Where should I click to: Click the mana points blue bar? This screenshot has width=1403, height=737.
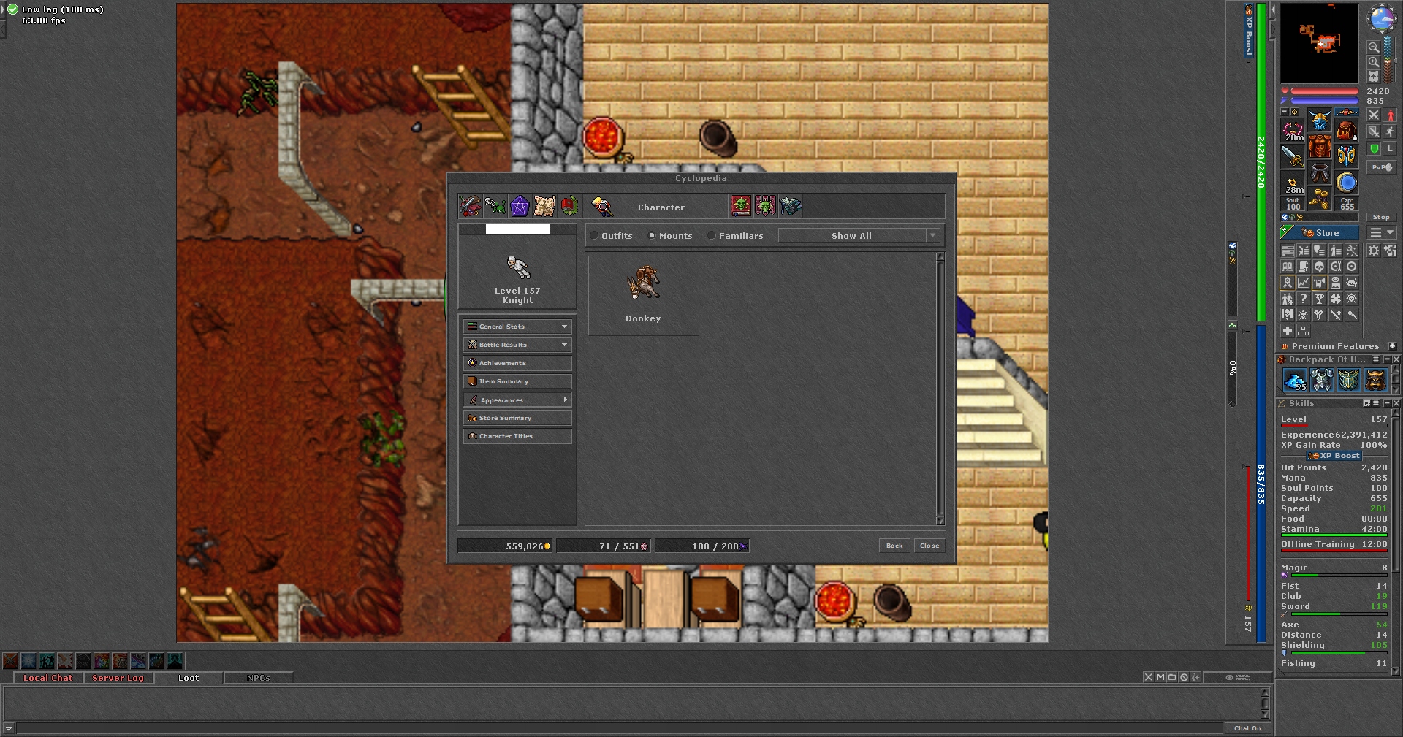tap(1324, 101)
